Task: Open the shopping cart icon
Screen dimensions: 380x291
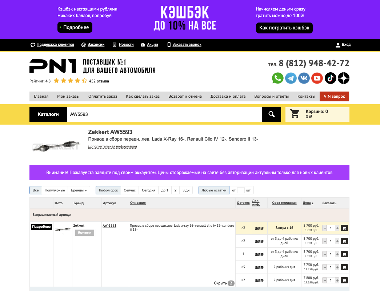Action: tap(295, 114)
